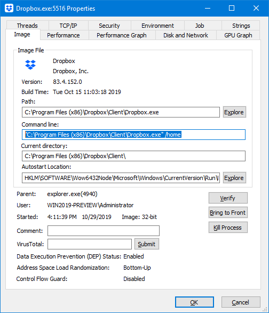Click the version number 83.4.152.0
The width and height of the screenshot is (269, 313).
[67, 82]
